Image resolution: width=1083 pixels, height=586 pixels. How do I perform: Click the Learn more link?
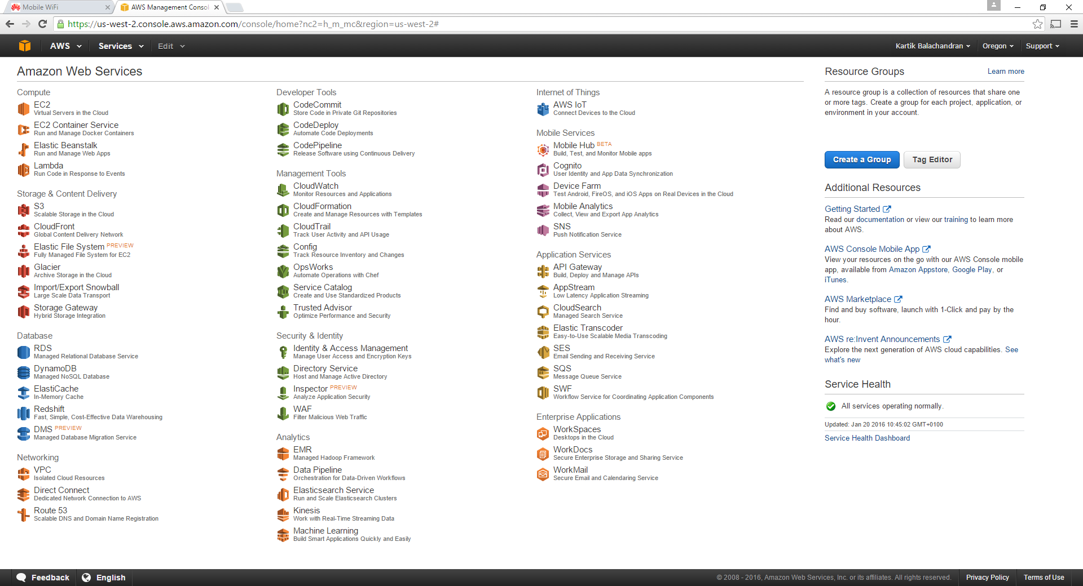click(x=1006, y=72)
